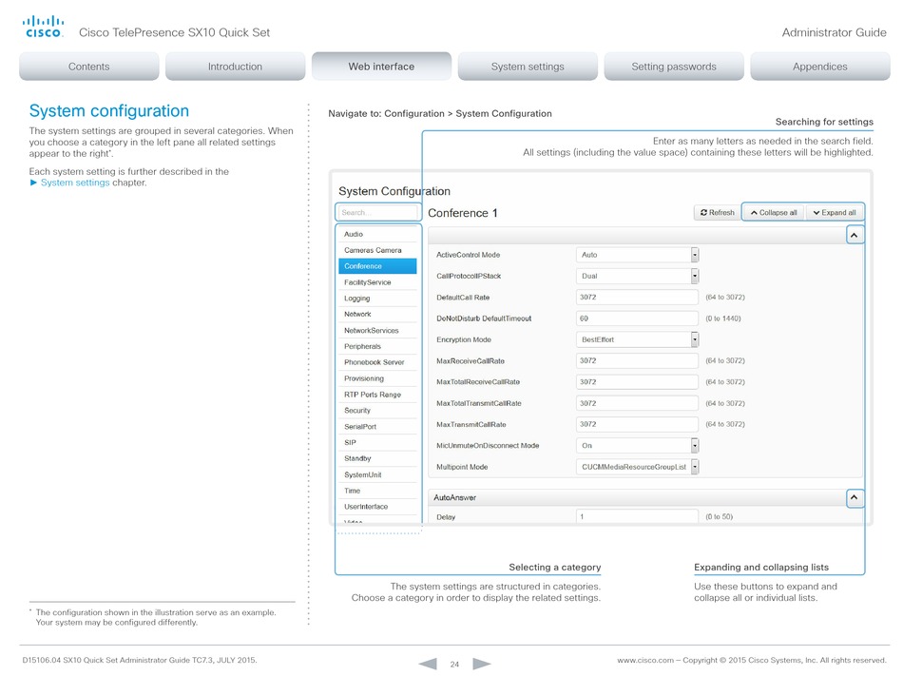This screenshot has height=676, width=903.
Task: Switch to Web interface tab
Action: tap(381, 67)
